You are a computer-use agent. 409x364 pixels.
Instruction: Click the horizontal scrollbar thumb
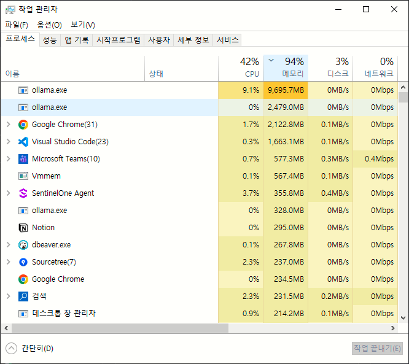pos(120,328)
